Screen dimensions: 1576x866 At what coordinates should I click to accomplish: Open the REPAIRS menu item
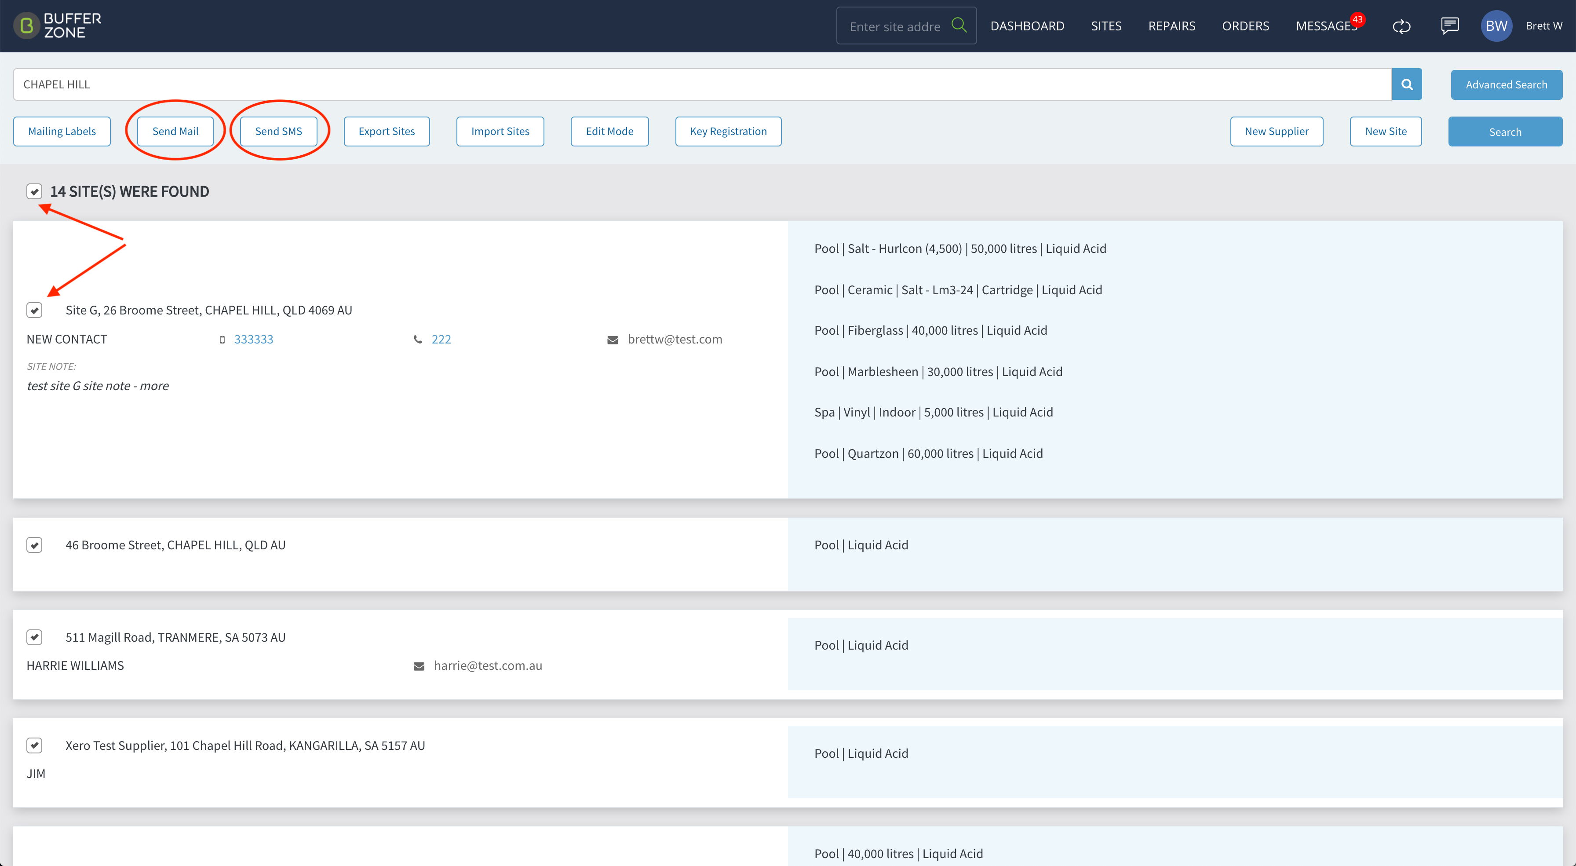click(x=1171, y=26)
